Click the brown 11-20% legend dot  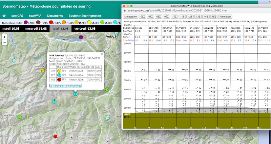pyautogui.click(x=38, y=22)
